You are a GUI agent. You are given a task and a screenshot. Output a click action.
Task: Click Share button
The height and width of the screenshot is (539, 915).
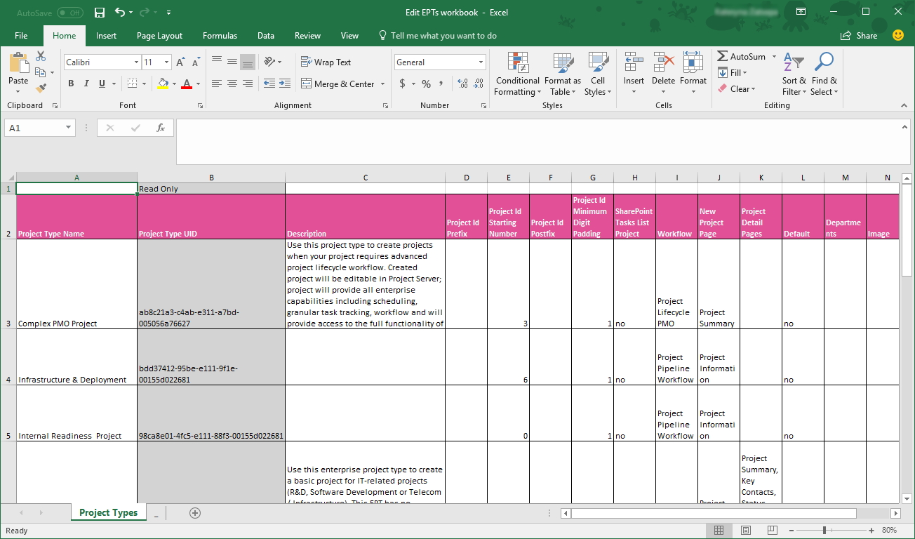(860, 36)
